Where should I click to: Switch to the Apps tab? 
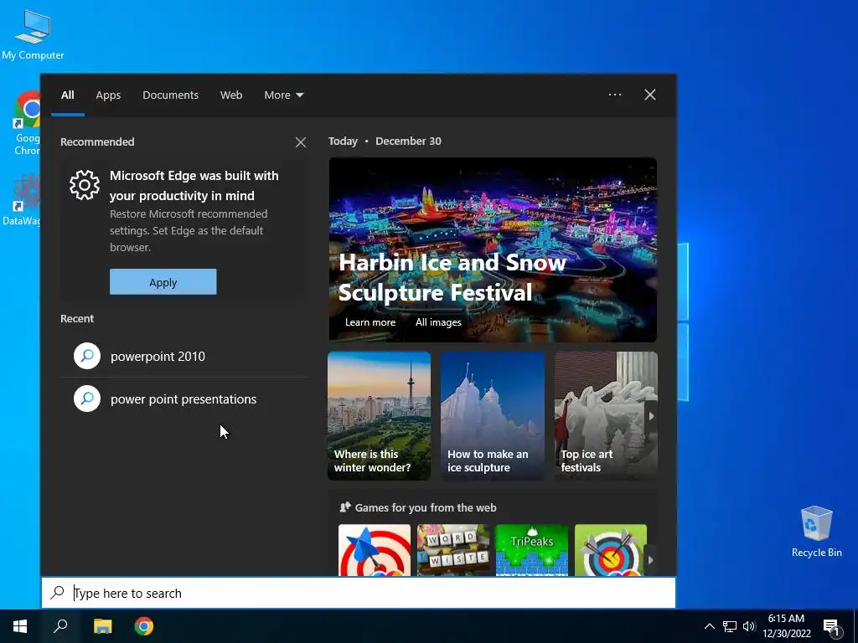coord(108,95)
